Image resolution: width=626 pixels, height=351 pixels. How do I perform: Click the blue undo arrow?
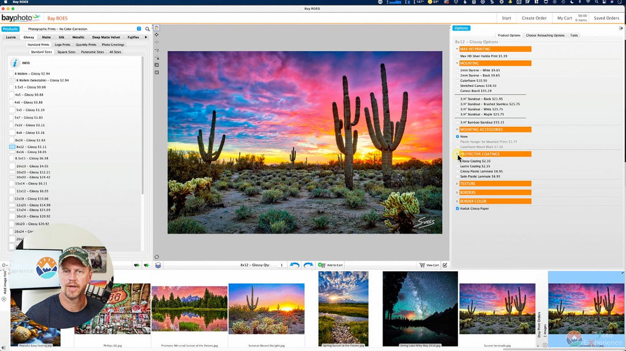295,265
